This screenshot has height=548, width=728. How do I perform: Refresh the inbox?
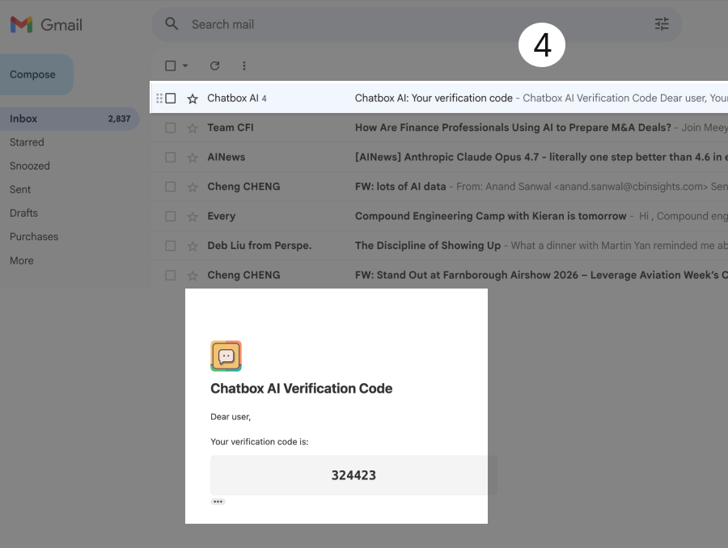[x=214, y=66]
